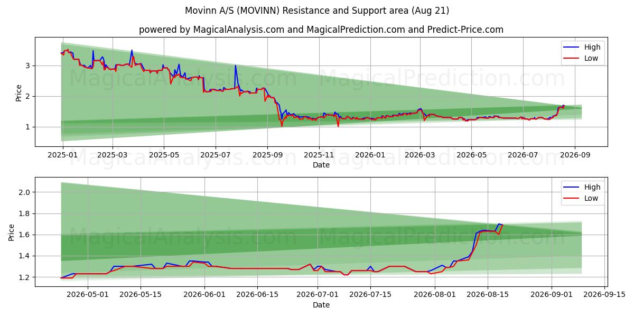Click the upper chart 'Price' axis label
The width and height of the screenshot is (634, 317).
pyautogui.click(x=19, y=92)
